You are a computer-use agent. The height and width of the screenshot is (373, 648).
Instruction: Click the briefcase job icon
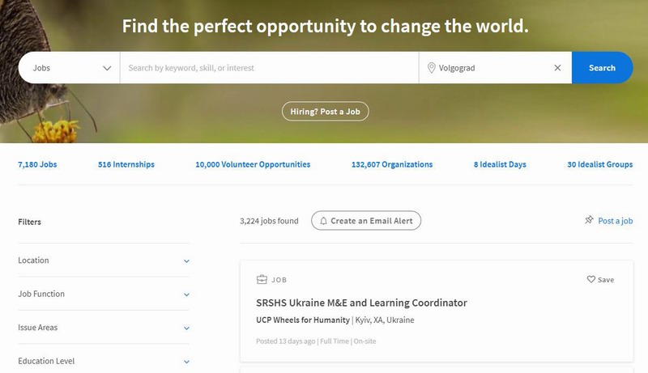click(x=262, y=280)
